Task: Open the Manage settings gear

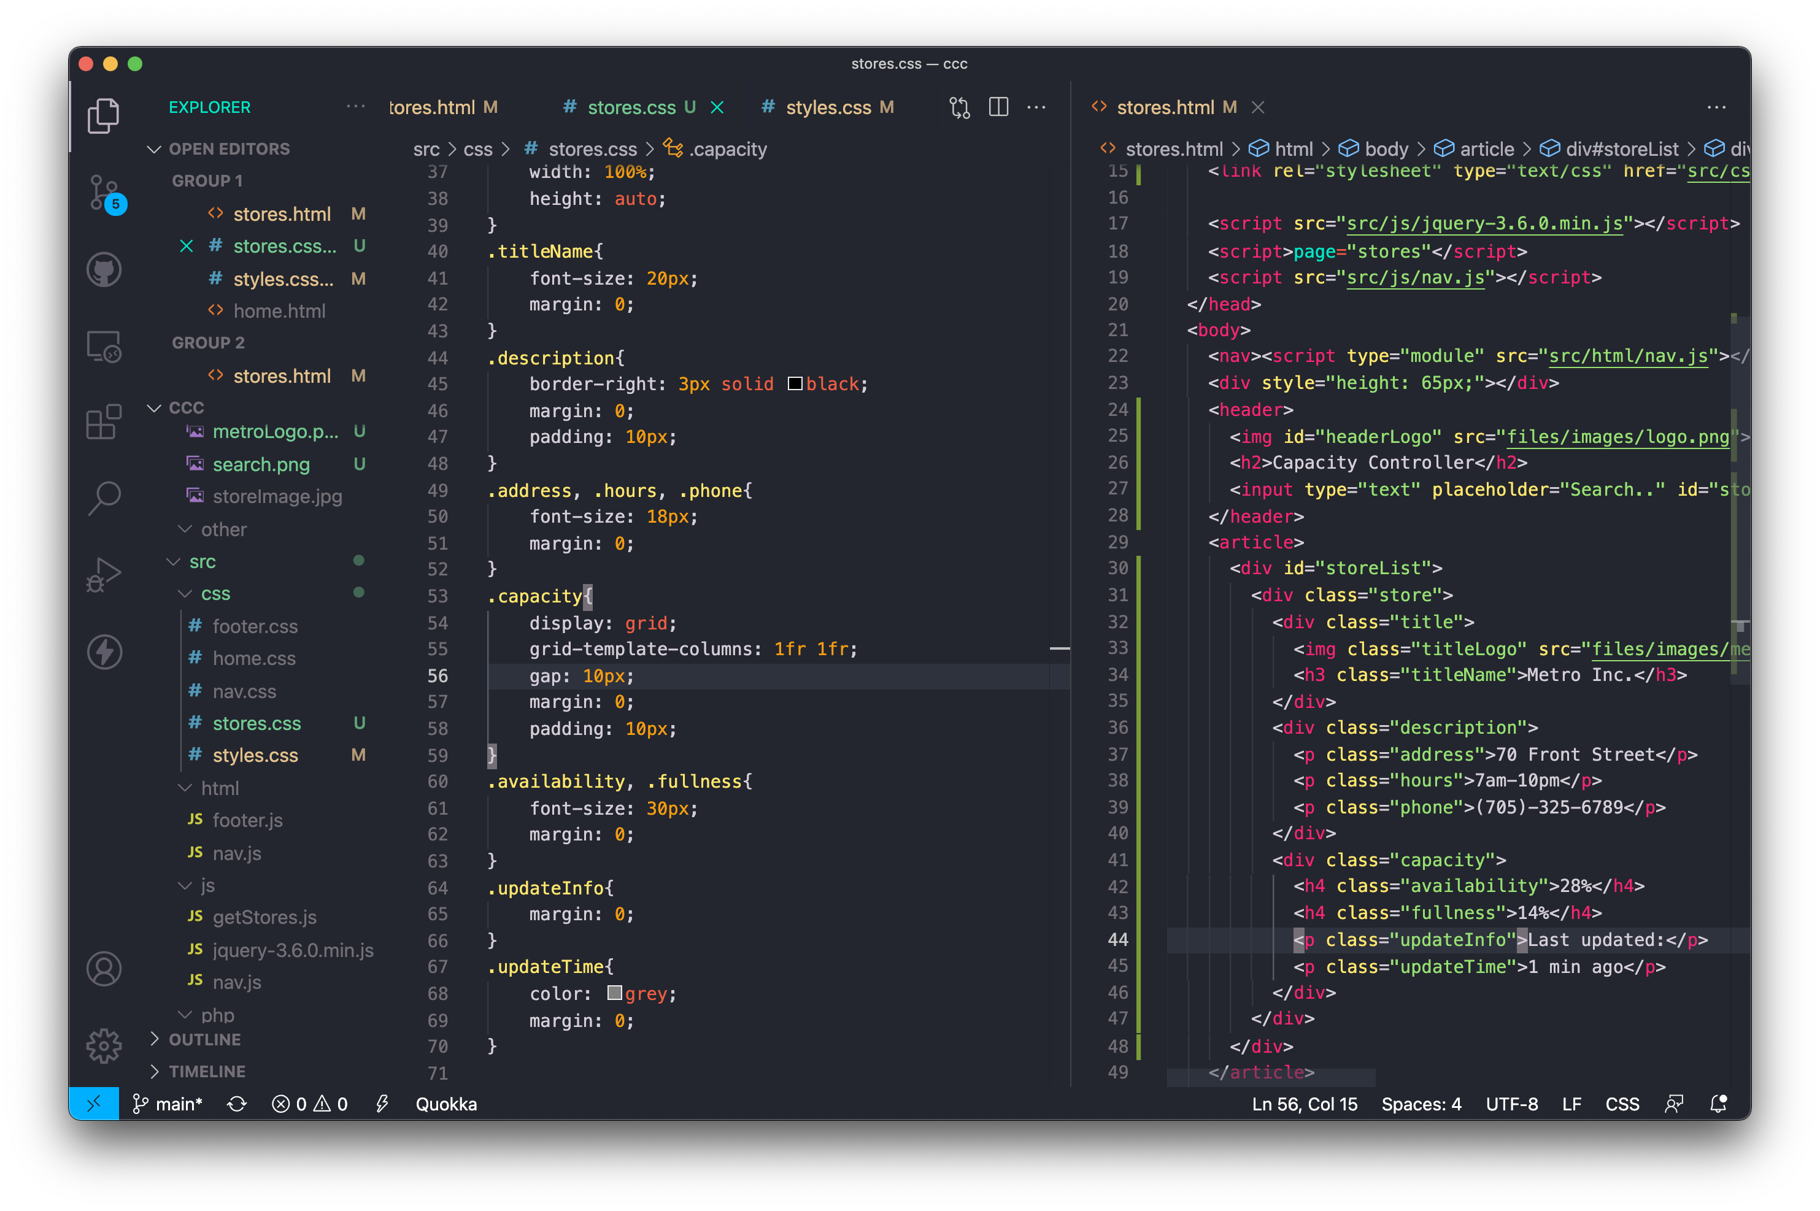Action: point(104,1046)
